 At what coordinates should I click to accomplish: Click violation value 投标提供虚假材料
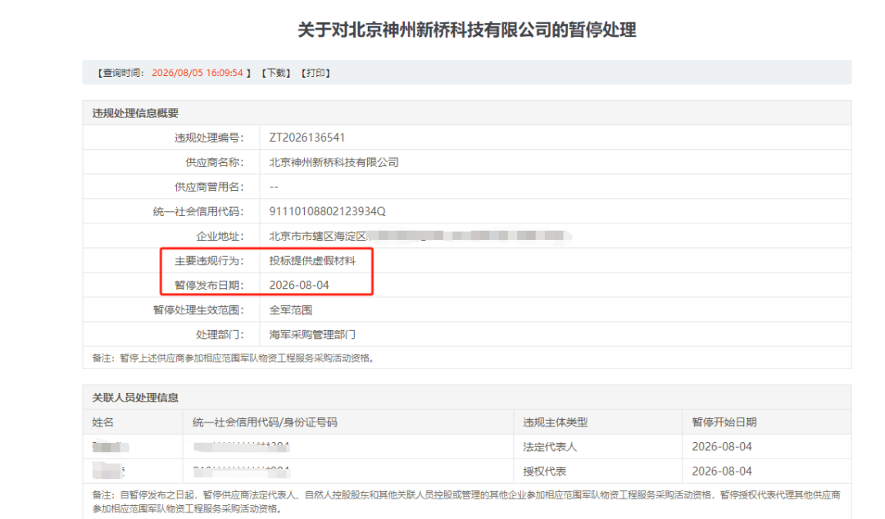point(312,260)
